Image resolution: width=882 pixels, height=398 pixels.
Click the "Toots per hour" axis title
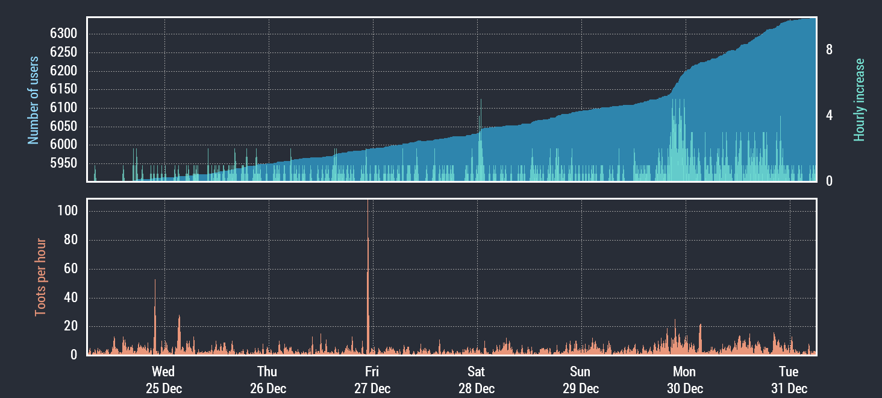point(40,277)
